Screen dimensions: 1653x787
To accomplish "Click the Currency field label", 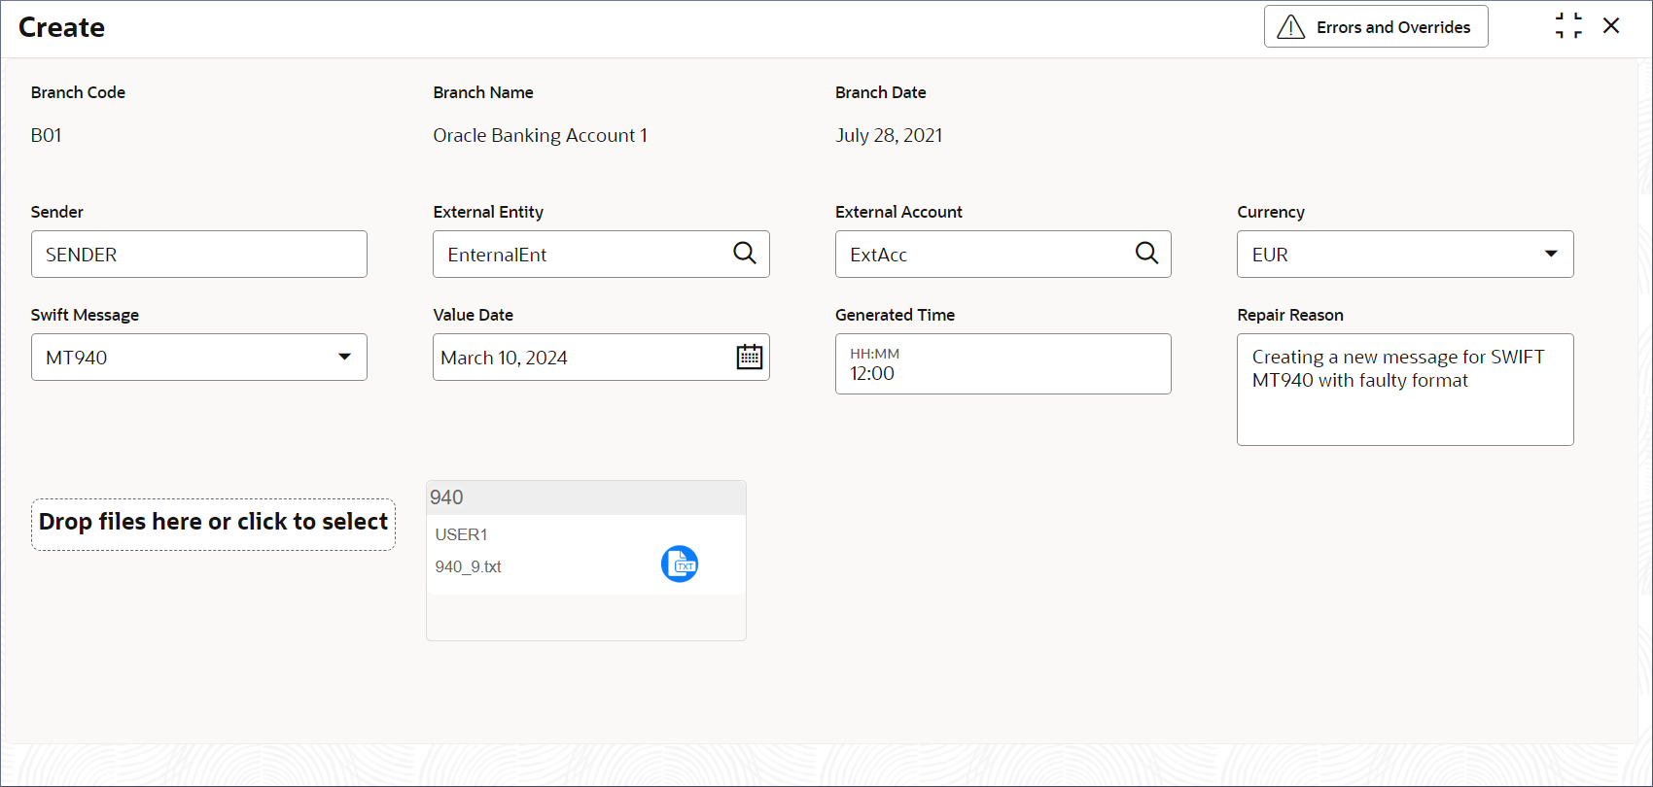I will click(1271, 212).
